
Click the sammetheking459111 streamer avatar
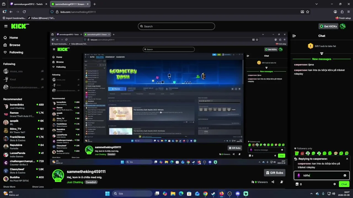click(x=58, y=175)
